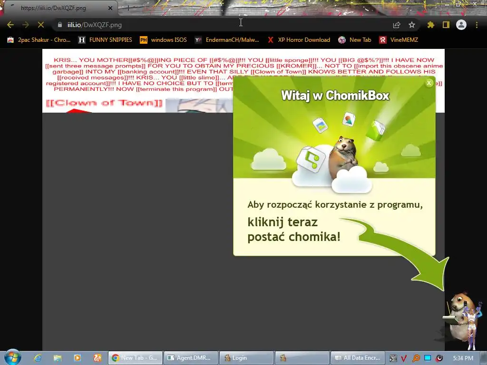Open windows ISOS bookmark
The height and width of the screenshot is (365, 487).
(x=164, y=40)
